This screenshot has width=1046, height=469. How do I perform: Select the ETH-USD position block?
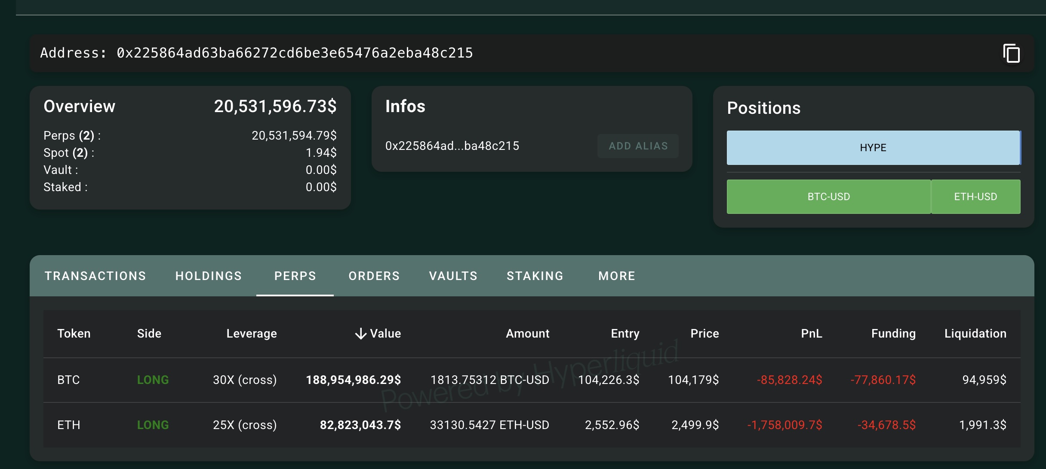click(x=976, y=197)
